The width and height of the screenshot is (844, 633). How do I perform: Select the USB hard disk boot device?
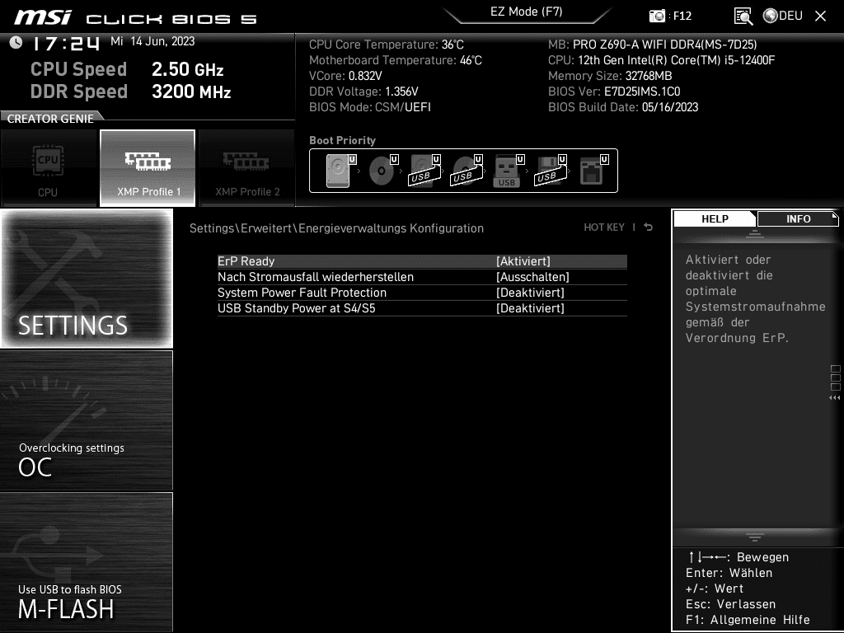coord(423,171)
